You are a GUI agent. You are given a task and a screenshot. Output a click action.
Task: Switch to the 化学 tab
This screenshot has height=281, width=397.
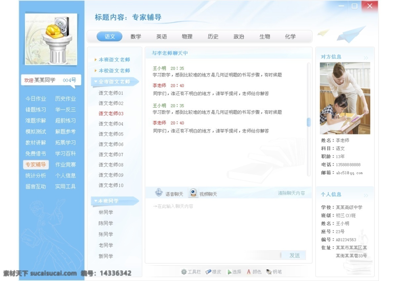coord(290,37)
